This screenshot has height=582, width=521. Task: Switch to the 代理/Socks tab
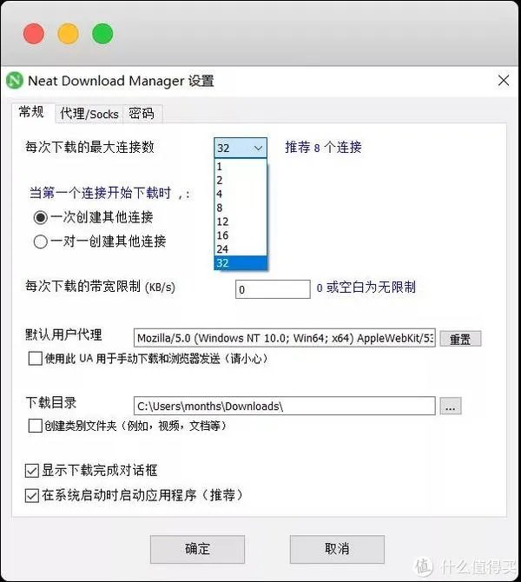[x=89, y=114]
